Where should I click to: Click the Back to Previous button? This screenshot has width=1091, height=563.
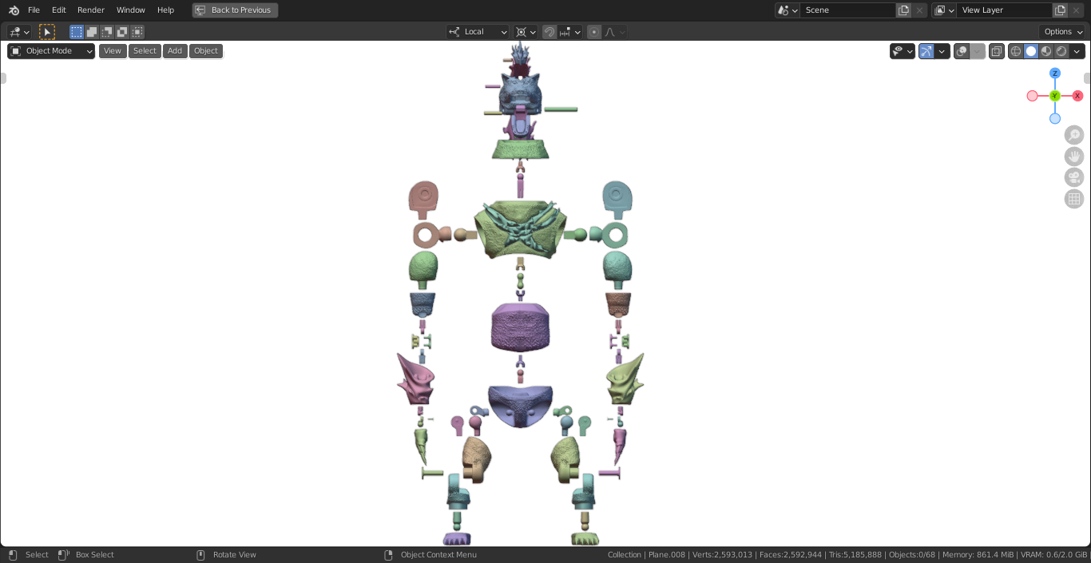coord(235,10)
